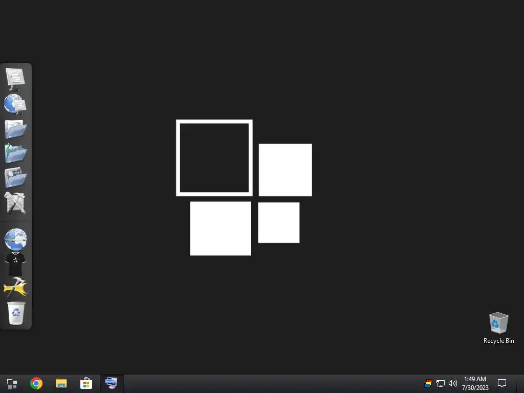Screen dimensions: 524x393
Task: Open File Explorer from the taskbar
Action: coord(61,383)
